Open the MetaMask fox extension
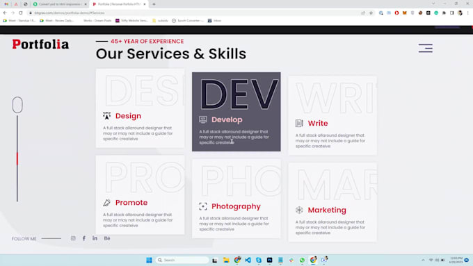Screen dimensions: 473x266 click(405, 13)
